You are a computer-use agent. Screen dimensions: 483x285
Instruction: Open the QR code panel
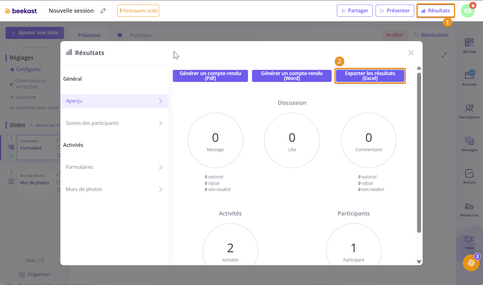(x=469, y=45)
